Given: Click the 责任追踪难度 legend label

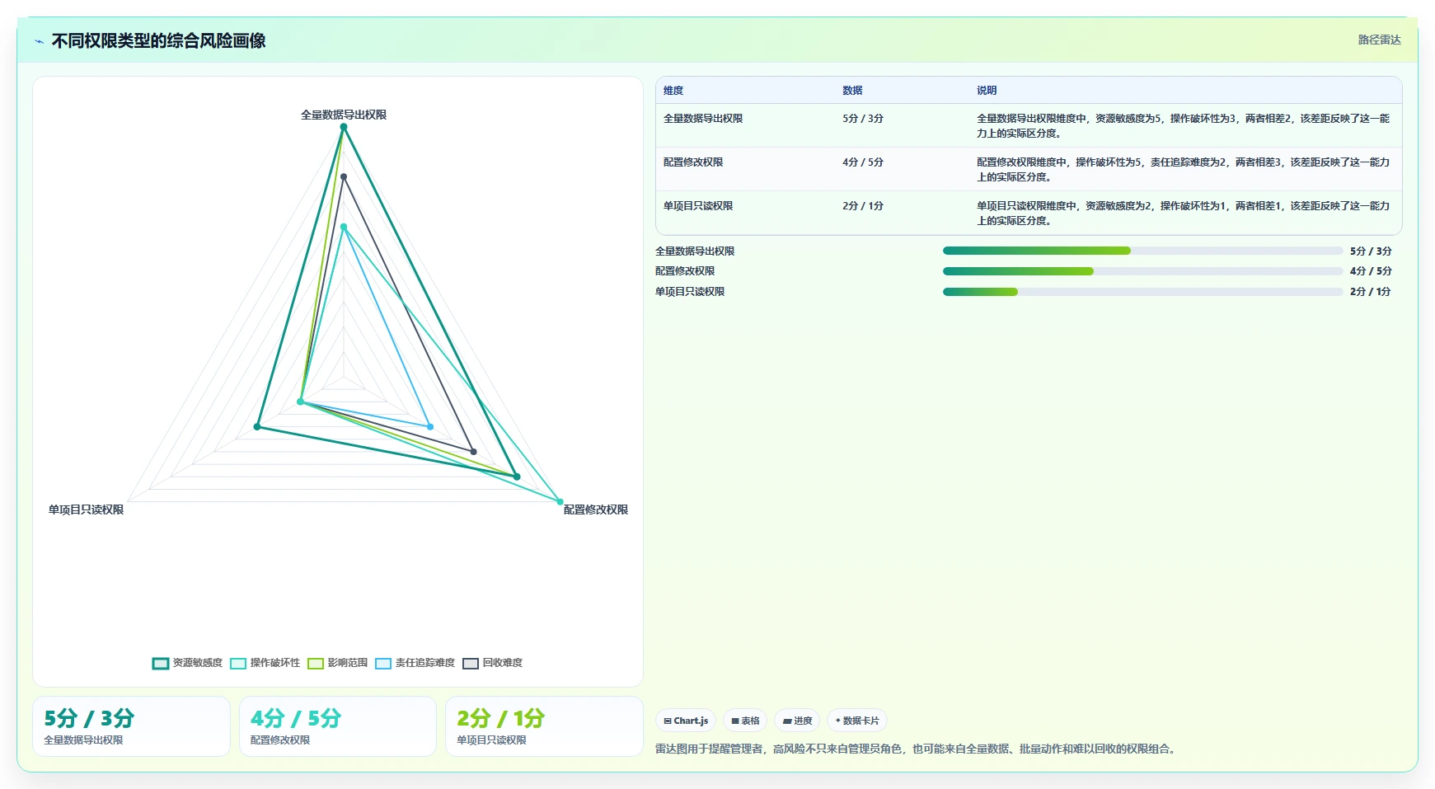Looking at the screenshot, I should click(x=425, y=663).
